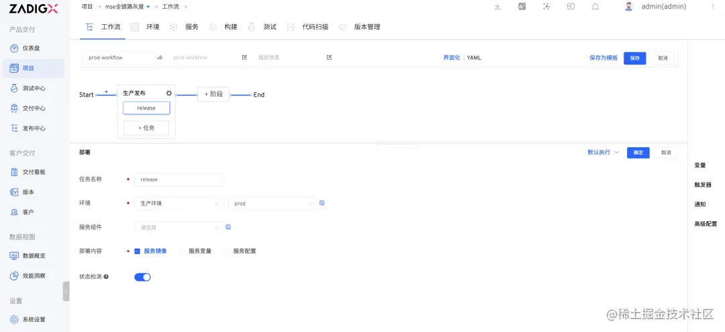Open the 服务组件 请选择 dropdown
The width and height of the screenshot is (725, 332).
[x=179, y=227]
